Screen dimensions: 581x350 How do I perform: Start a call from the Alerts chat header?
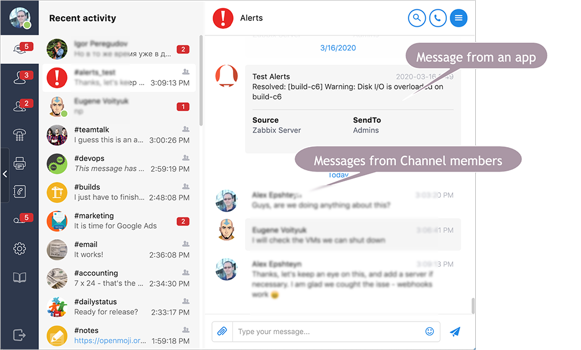pyautogui.click(x=437, y=18)
